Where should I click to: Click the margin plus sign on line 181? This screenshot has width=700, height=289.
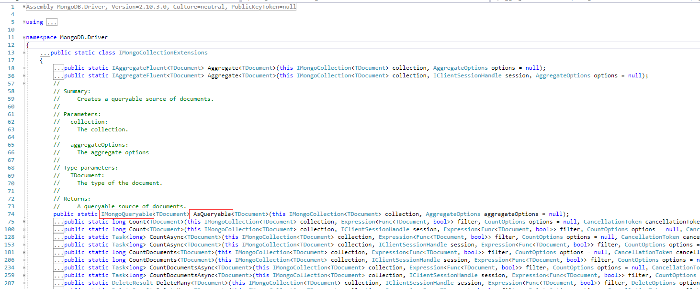click(x=24, y=252)
